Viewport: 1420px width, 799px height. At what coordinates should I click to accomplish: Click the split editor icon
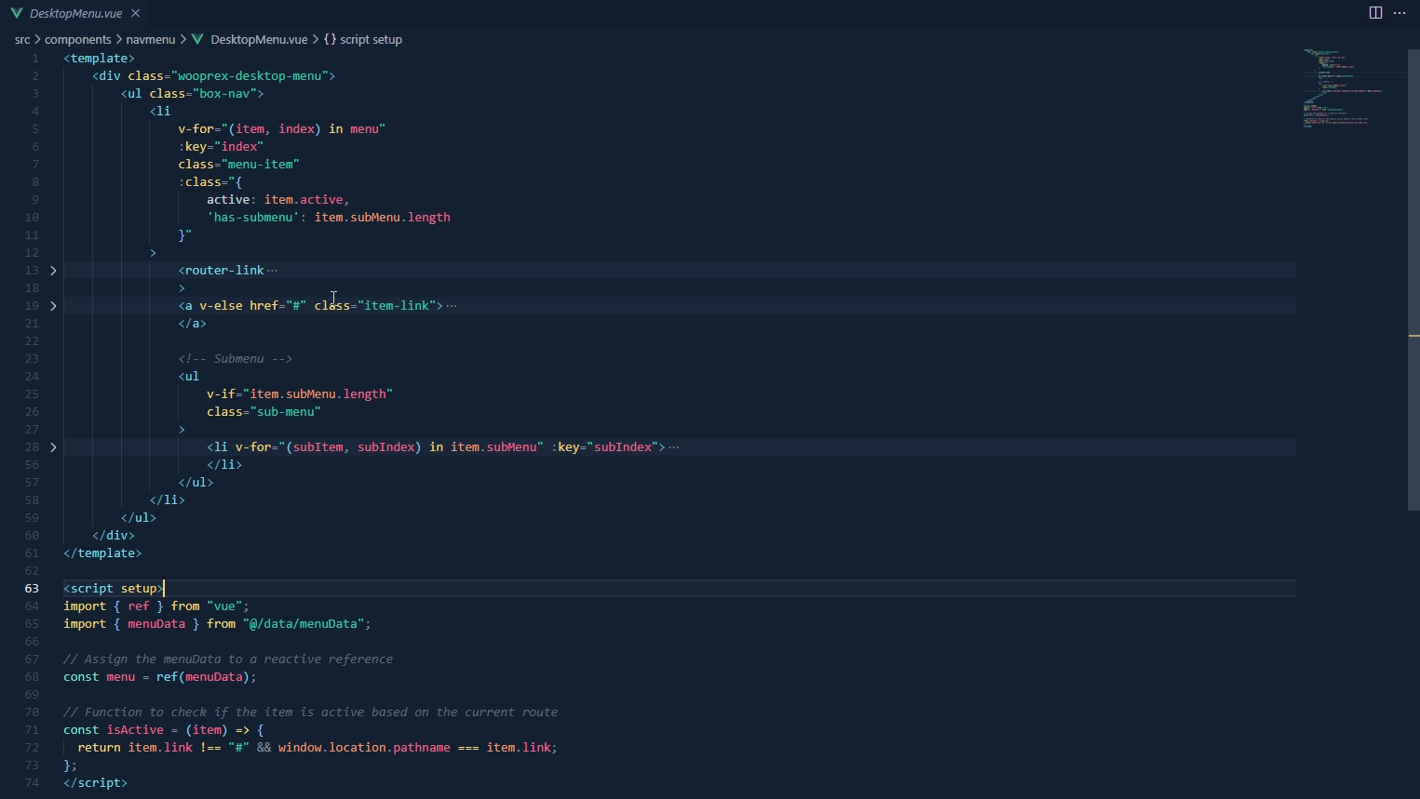tap(1375, 13)
